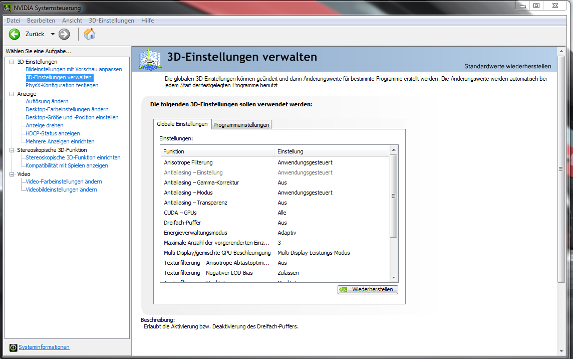
Task: Collapse the Stereoskopische 3D-Funktion tree node
Action: 12,150
